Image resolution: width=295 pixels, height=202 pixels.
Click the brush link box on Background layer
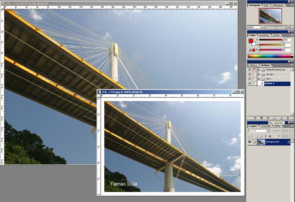point(254,142)
